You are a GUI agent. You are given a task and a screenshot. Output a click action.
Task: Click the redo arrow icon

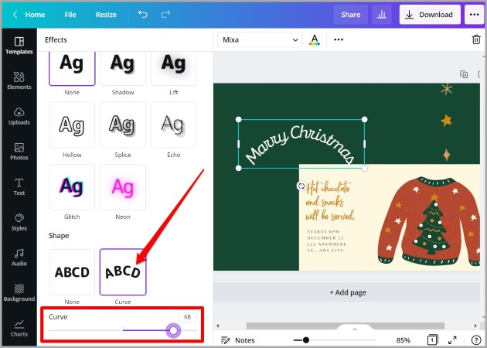[x=165, y=14]
